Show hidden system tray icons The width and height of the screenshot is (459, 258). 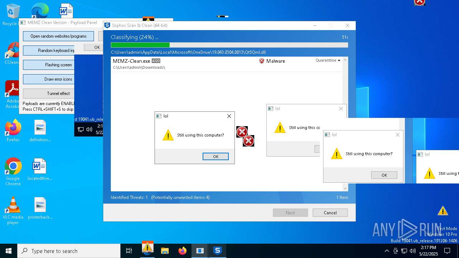coord(387,251)
